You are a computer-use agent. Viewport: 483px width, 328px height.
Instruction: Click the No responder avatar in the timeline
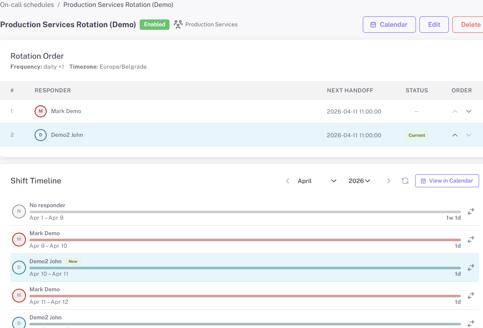point(19,211)
